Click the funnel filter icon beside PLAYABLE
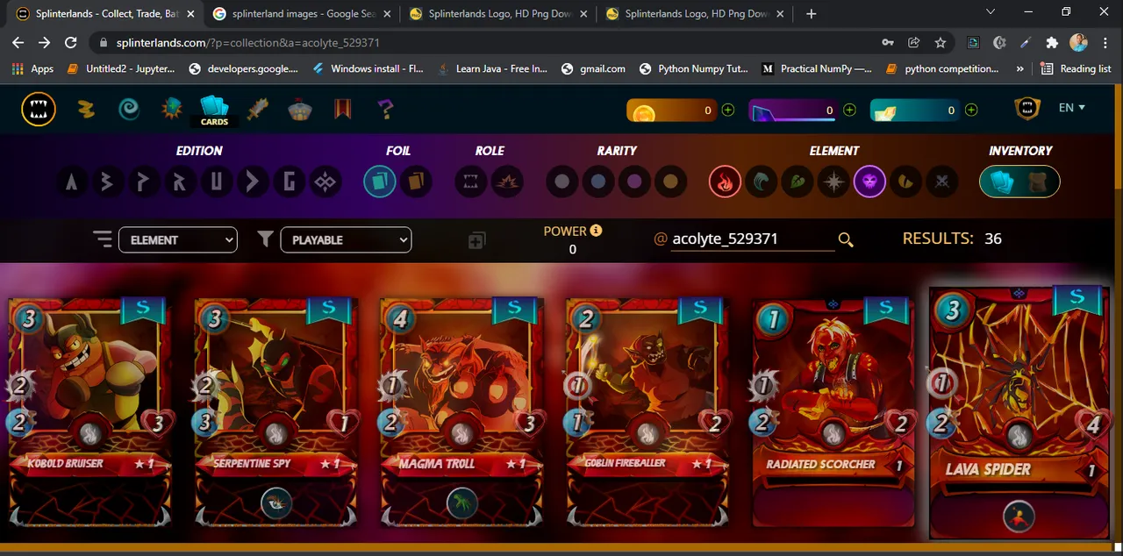This screenshot has height=556, width=1123. tap(265, 239)
